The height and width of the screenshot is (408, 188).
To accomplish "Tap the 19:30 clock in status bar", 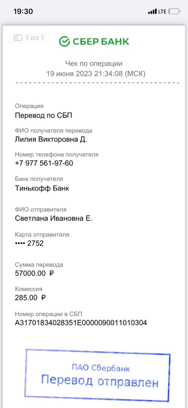I will click(23, 11).
